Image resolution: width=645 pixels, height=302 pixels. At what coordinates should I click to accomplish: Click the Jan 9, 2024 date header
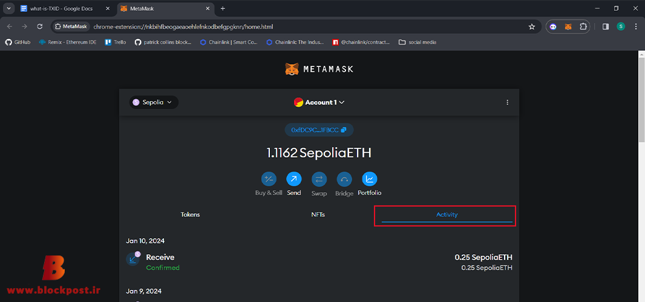[143, 291]
